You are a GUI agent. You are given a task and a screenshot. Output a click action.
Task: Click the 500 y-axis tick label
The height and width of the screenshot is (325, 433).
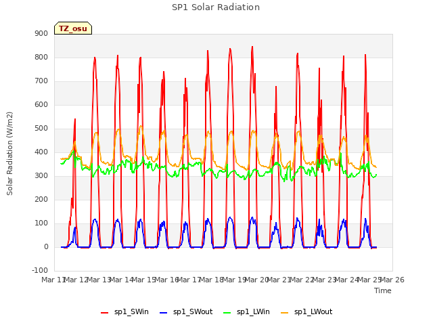[41, 128]
